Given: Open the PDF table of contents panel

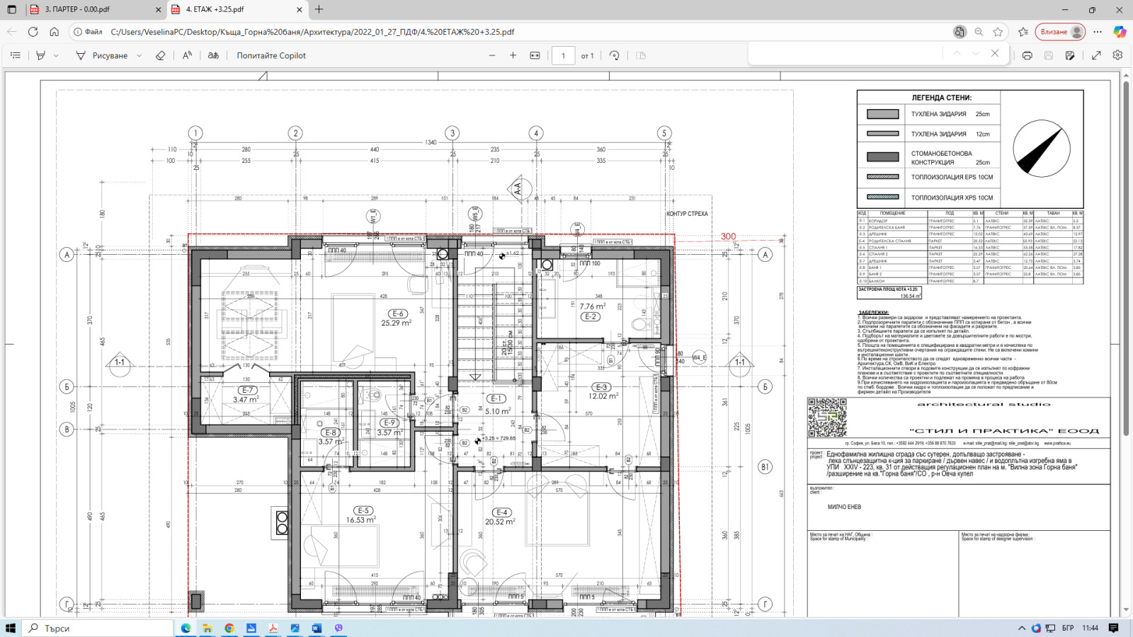Looking at the screenshot, I should coord(15,55).
